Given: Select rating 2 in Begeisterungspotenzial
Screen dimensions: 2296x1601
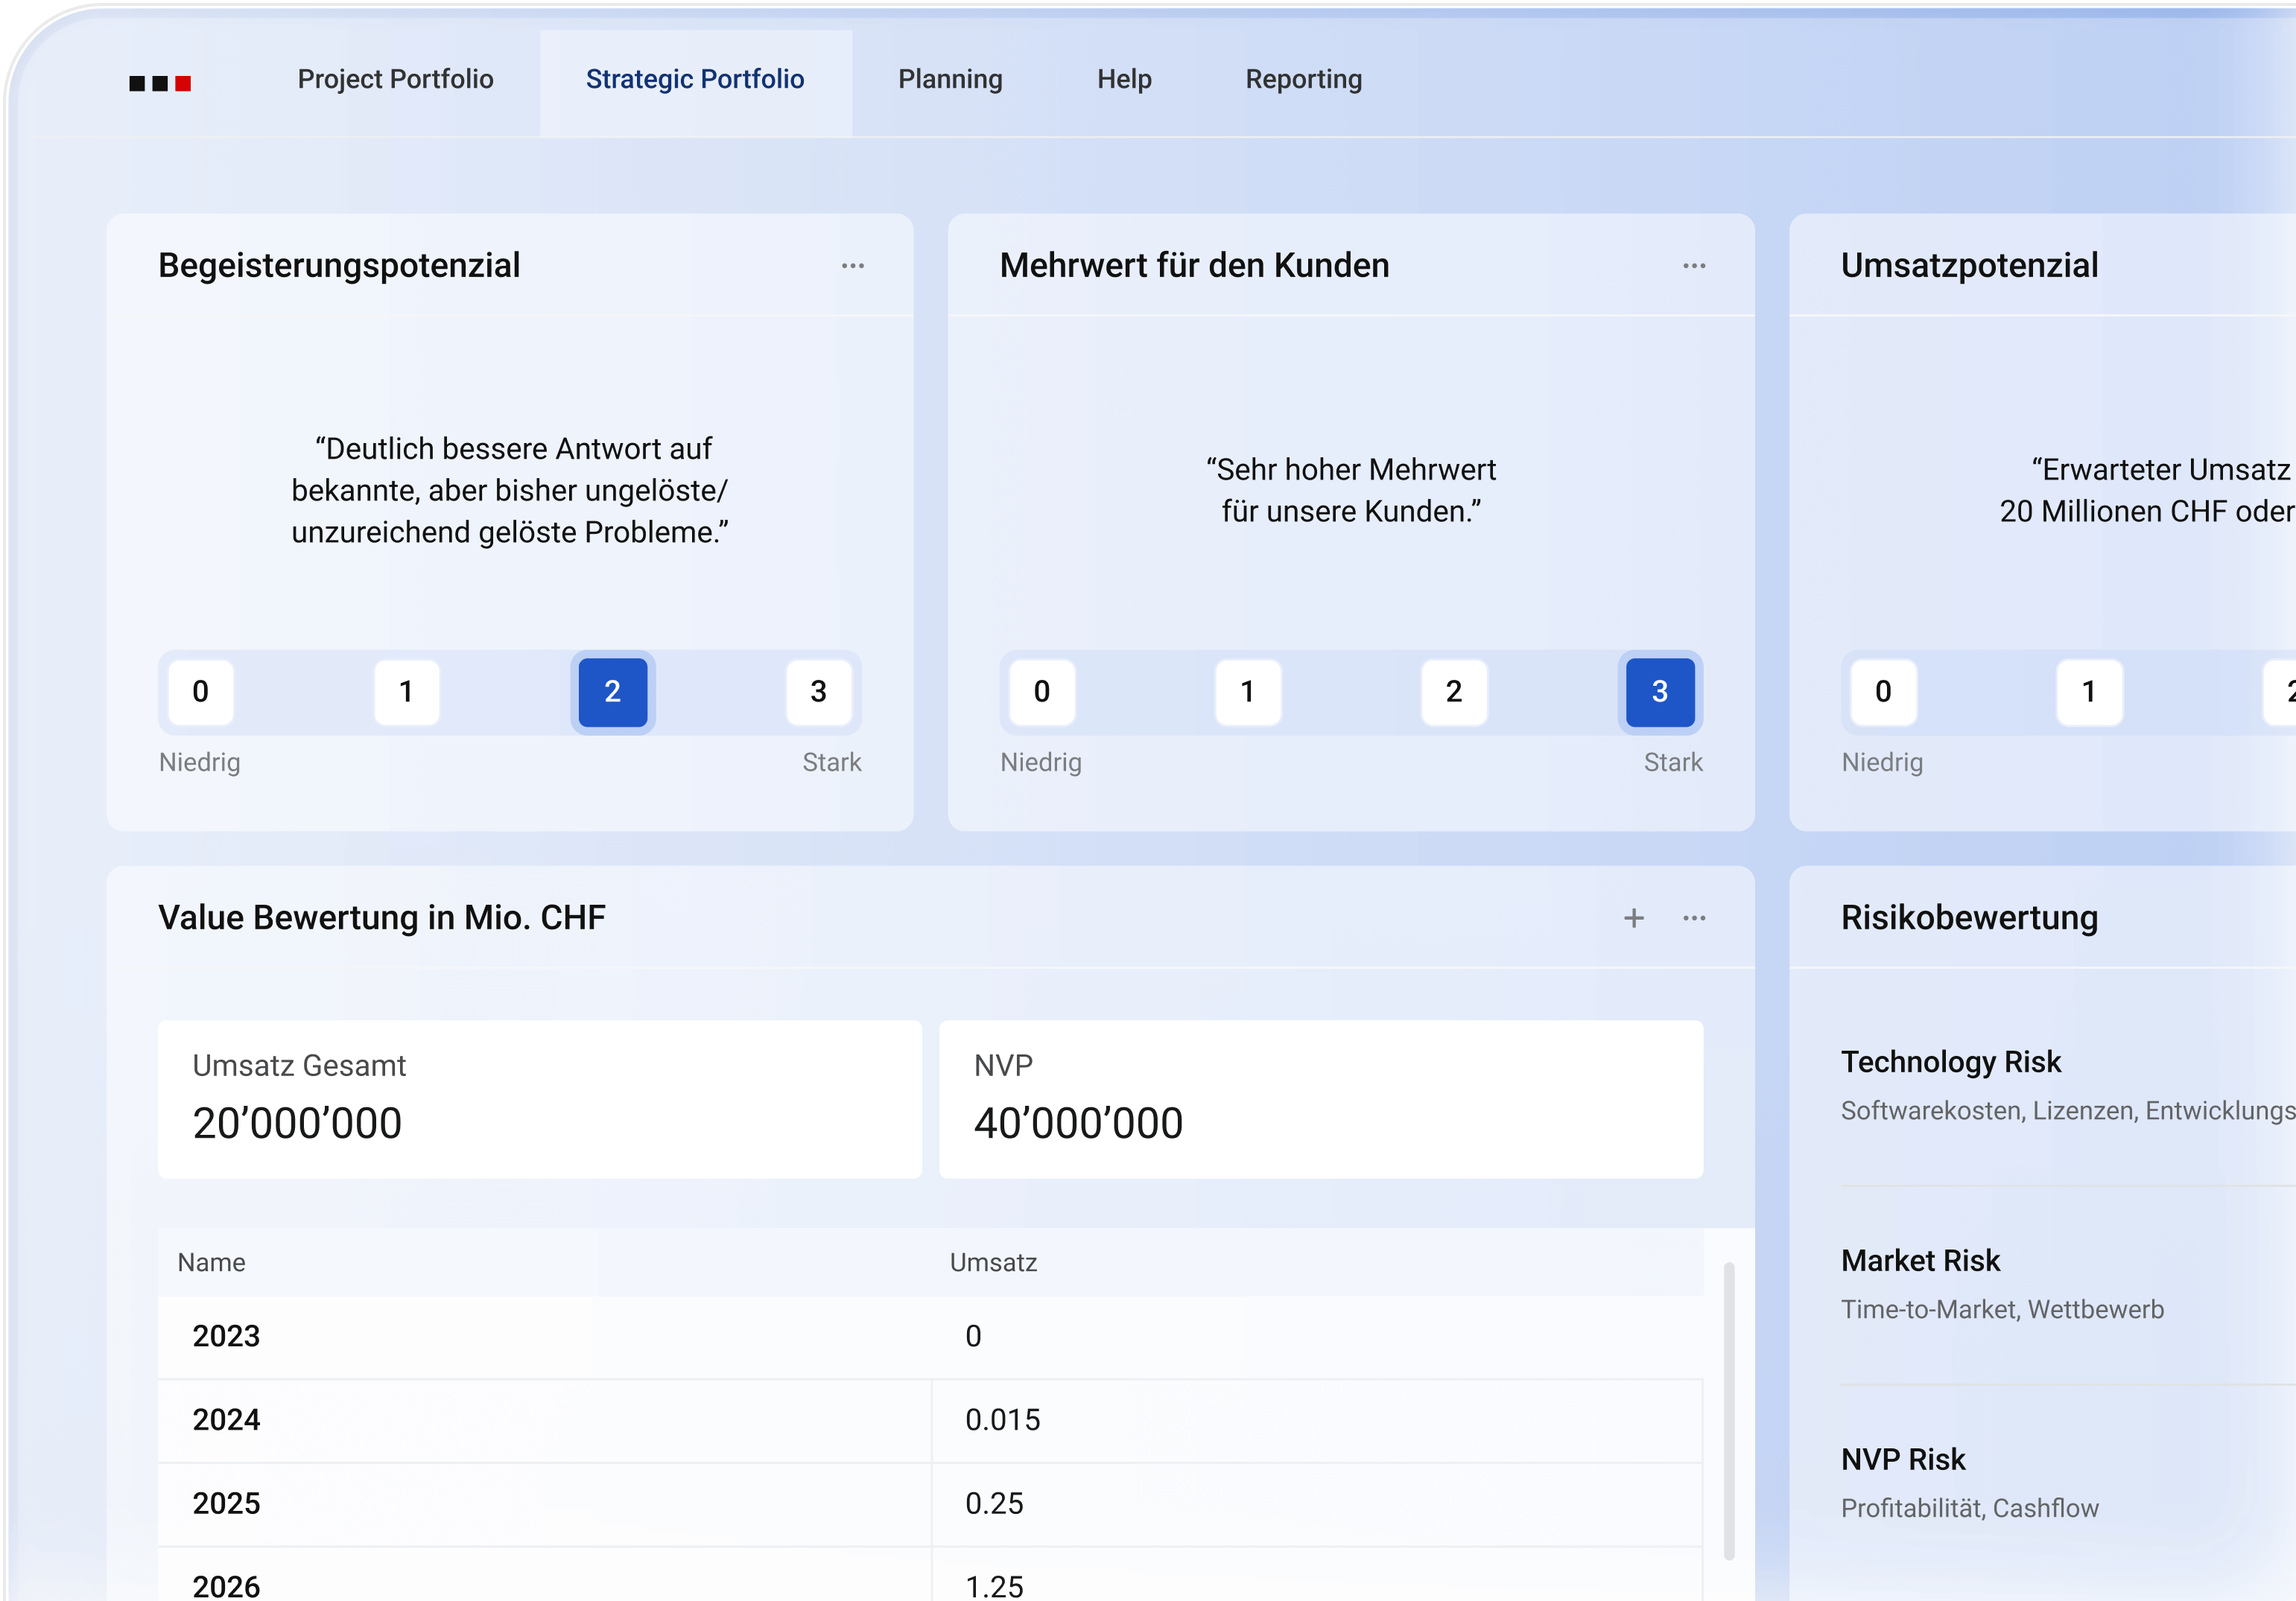Looking at the screenshot, I should click(x=612, y=692).
